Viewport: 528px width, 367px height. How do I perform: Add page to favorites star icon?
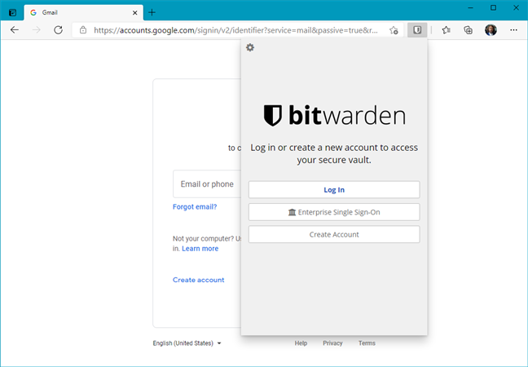pyautogui.click(x=394, y=30)
